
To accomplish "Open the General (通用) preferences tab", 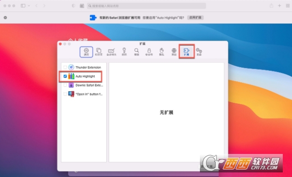I will 86,52.
